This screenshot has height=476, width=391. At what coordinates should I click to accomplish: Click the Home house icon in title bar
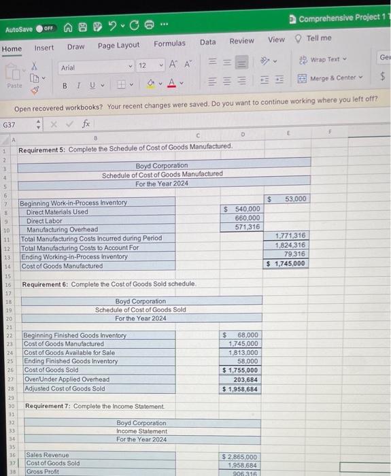pos(68,28)
